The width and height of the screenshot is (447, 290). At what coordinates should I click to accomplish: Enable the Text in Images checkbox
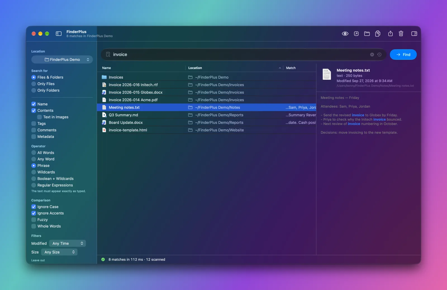40,117
